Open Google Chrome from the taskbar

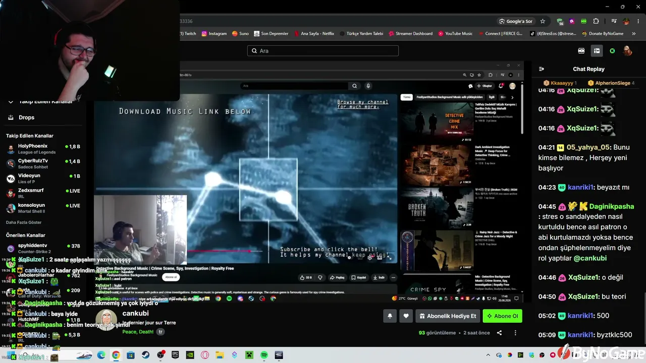[x=116, y=355]
